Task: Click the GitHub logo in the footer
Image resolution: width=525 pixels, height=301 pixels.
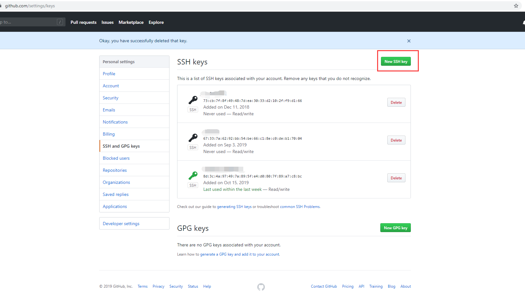Action: coord(261,287)
